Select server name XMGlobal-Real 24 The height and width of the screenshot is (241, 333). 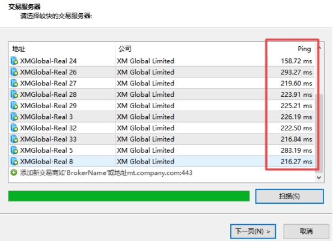[x=49, y=61]
